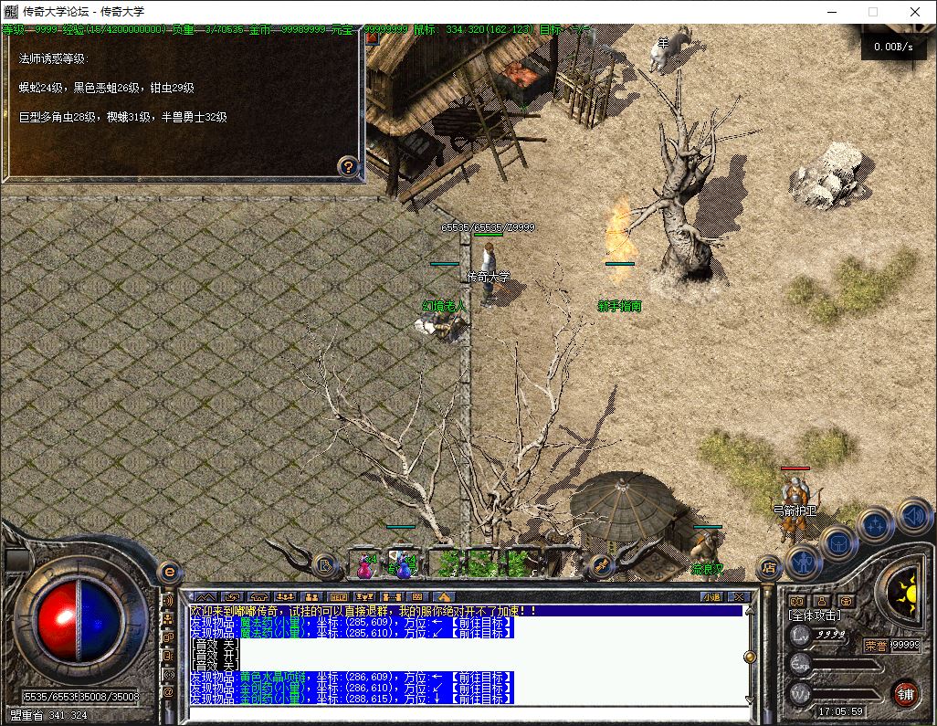
Task: Use the first belt slot potion
Action: [x=364, y=565]
